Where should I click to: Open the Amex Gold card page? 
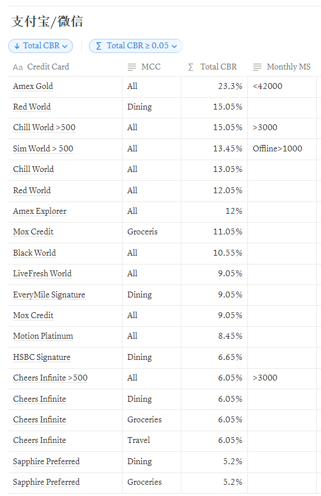[33, 86]
